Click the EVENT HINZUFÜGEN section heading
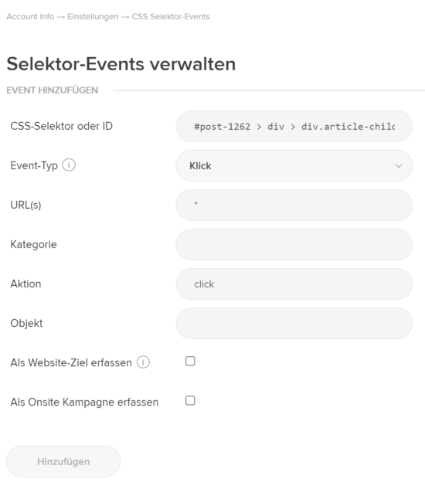 (52, 90)
